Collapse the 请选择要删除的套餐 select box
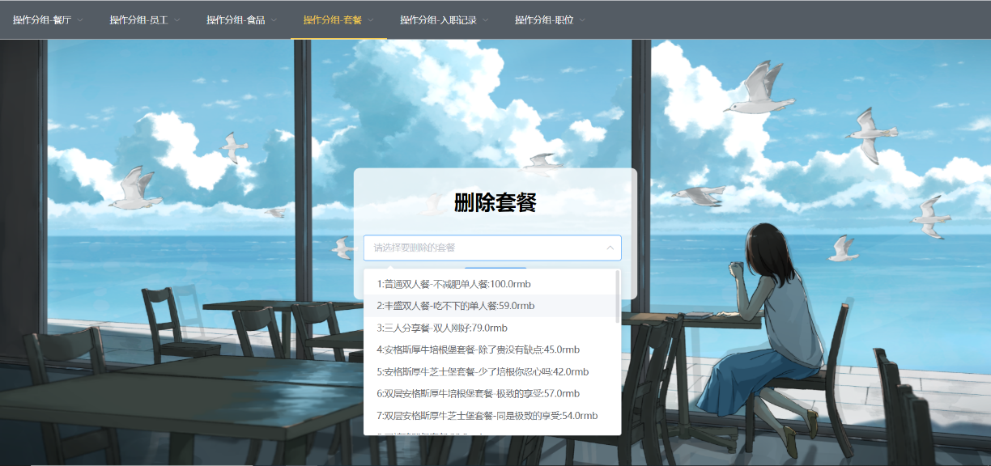 492,248
